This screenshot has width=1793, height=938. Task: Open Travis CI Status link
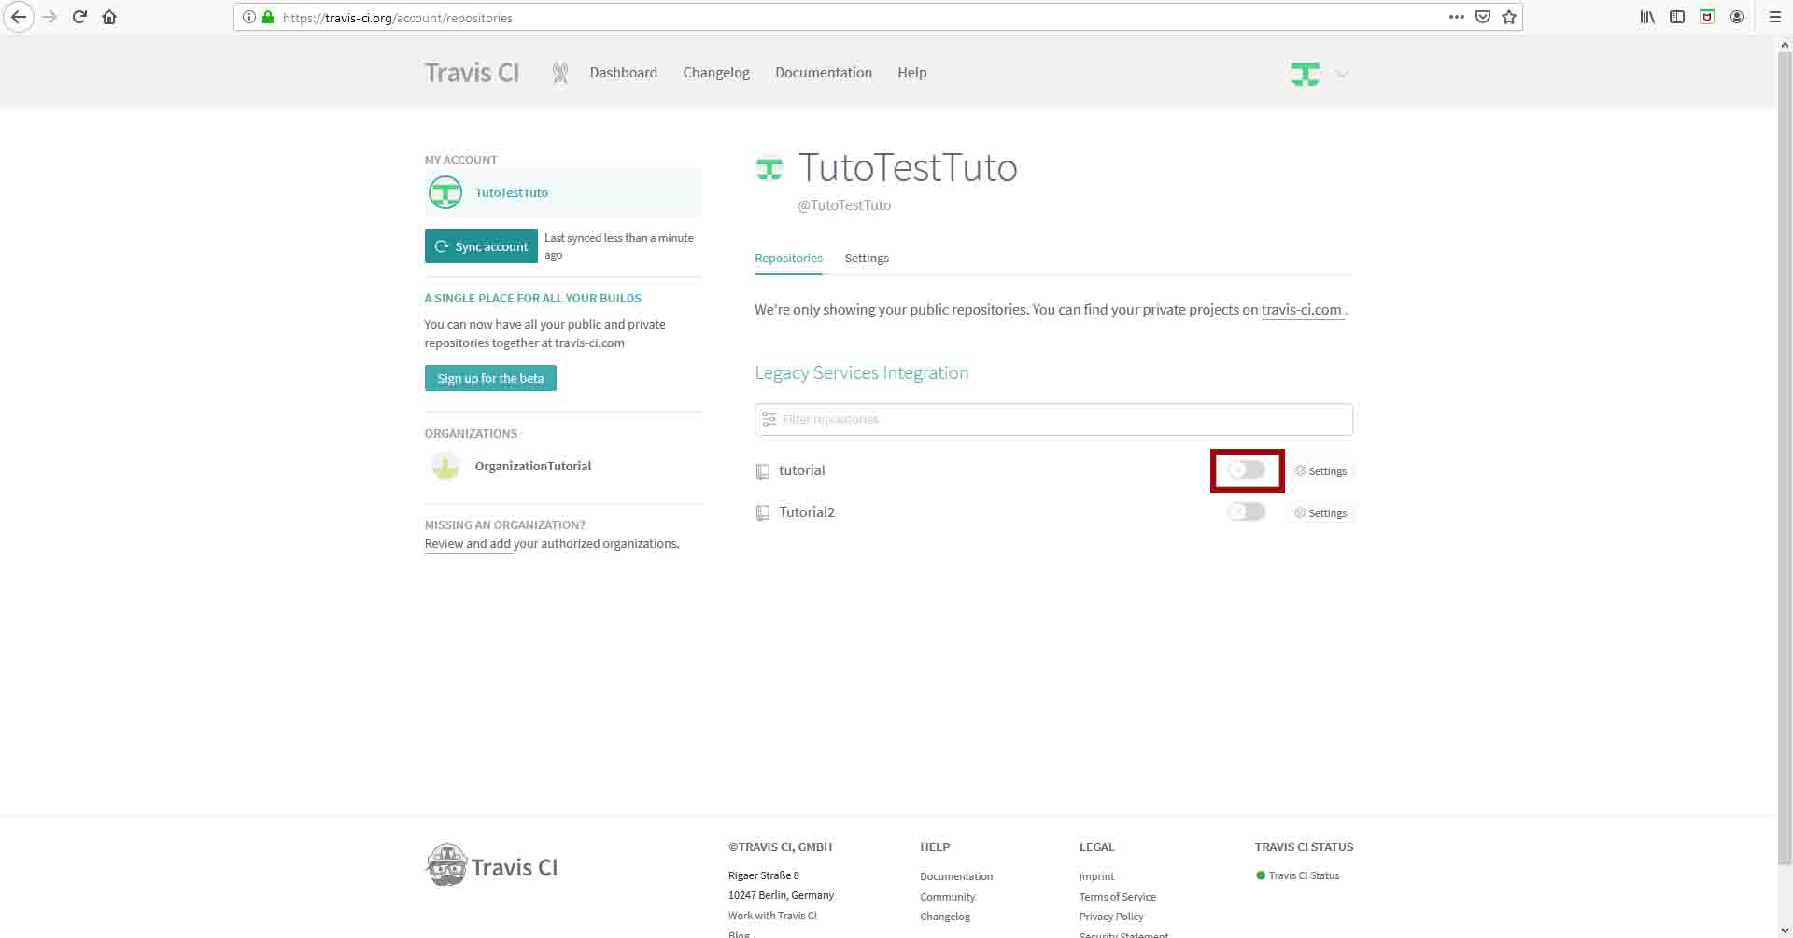[1304, 875]
